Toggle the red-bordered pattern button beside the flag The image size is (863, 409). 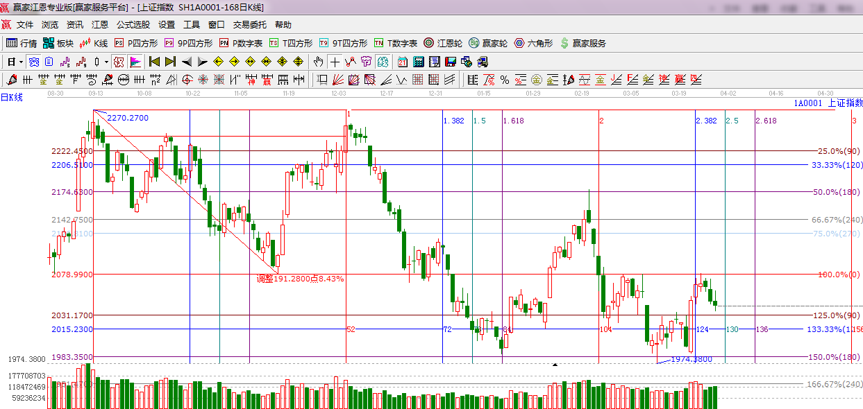point(119,62)
